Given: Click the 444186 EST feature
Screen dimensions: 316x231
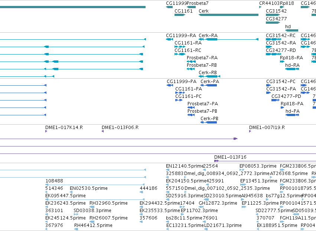Looking at the screenshot, I should point(141,192).
